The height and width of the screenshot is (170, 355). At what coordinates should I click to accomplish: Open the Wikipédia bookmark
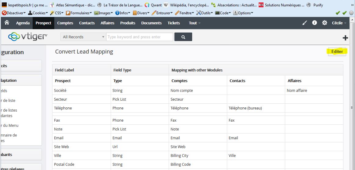(186, 5)
